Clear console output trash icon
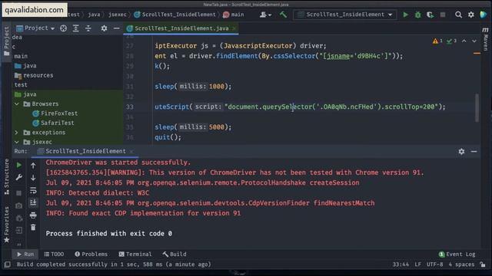492x276 pixels. click(33, 228)
